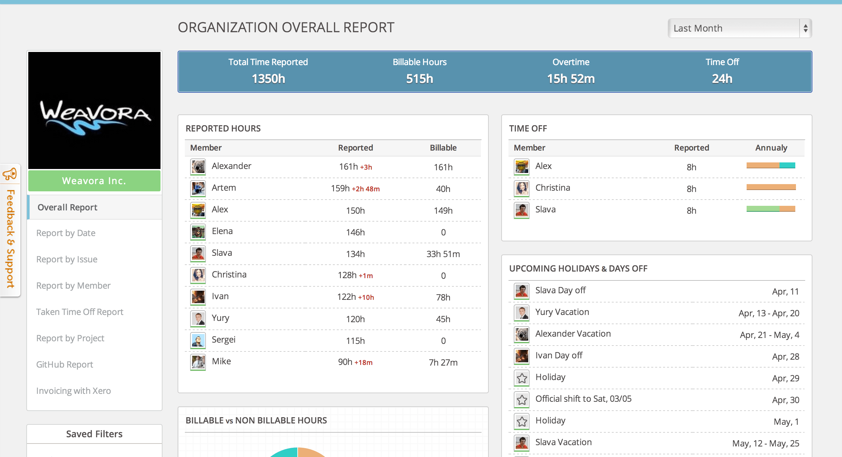The height and width of the screenshot is (457, 842).
Task: Click the Time Off 24h stat
Action: (722, 71)
